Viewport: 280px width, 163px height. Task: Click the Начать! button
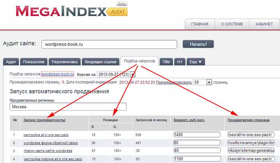pyautogui.click(x=198, y=44)
